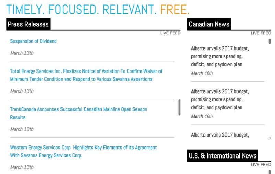This screenshot has height=174, width=275.
Task: Open Total Energy Services Notice of Variation article
Action: 86,75
